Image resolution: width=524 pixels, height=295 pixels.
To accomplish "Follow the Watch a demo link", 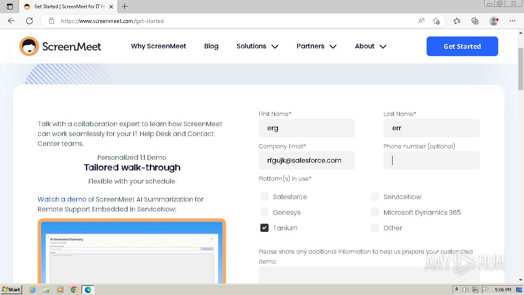I will (62, 199).
